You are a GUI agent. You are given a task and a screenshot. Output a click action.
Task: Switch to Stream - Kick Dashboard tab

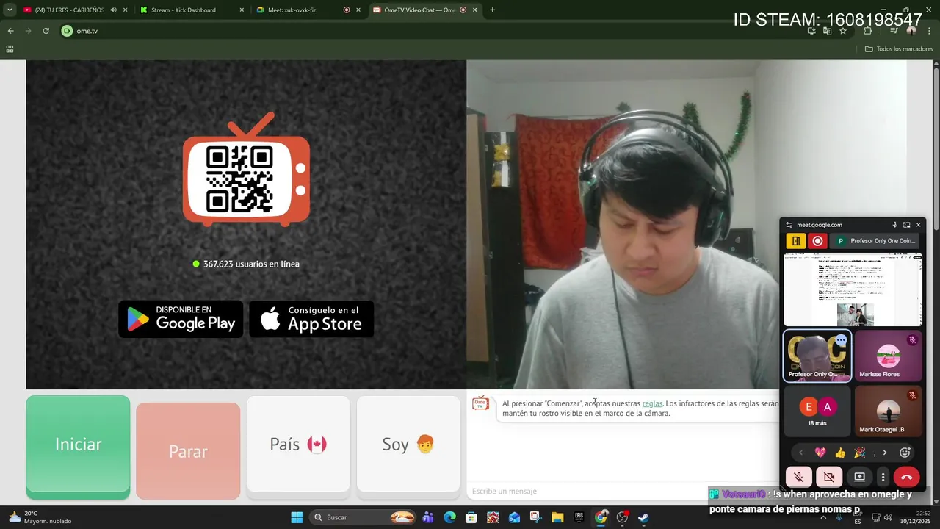point(184,10)
